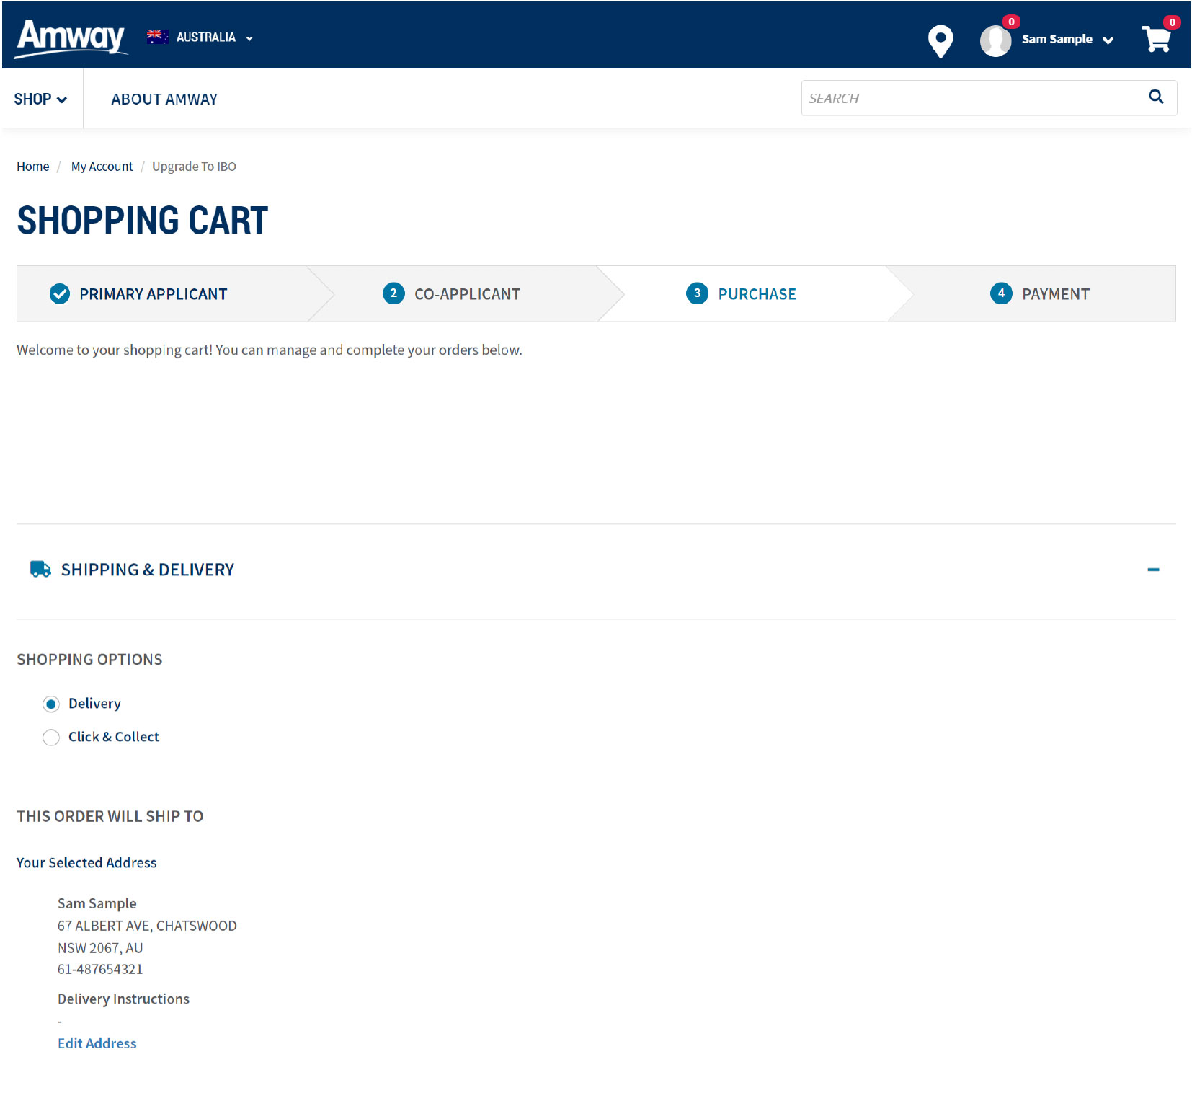
Task: Click the This Order Will Ship To heading
Action: 110,816
